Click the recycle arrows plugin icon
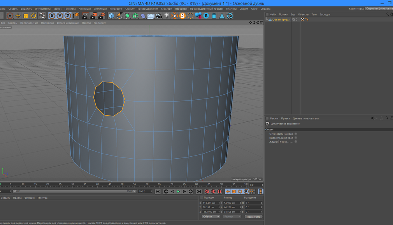The width and height of the screenshot is (393, 225). point(230,16)
